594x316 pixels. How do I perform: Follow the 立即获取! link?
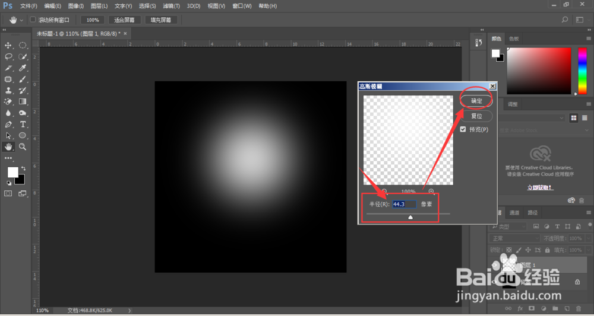pos(540,187)
